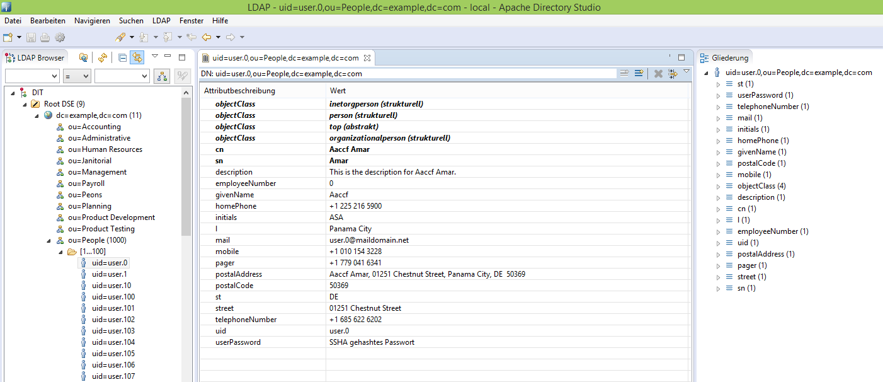Screen dimensions: 883x382
Task: Open the search flashlight dropdown arrow
Action: pos(132,38)
